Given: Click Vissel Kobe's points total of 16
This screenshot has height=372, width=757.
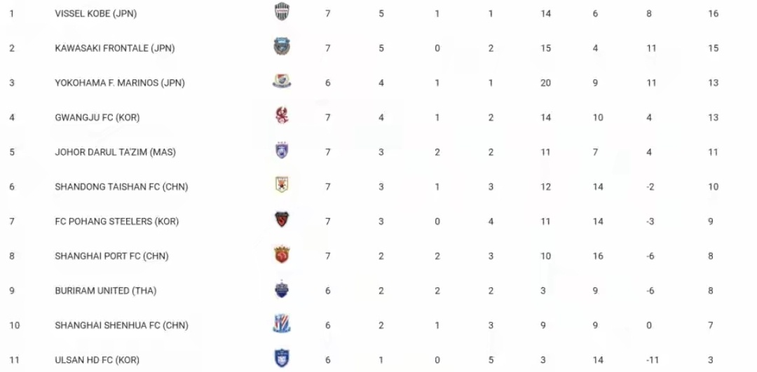Looking at the screenshot, I should click(x=714, y=13).
